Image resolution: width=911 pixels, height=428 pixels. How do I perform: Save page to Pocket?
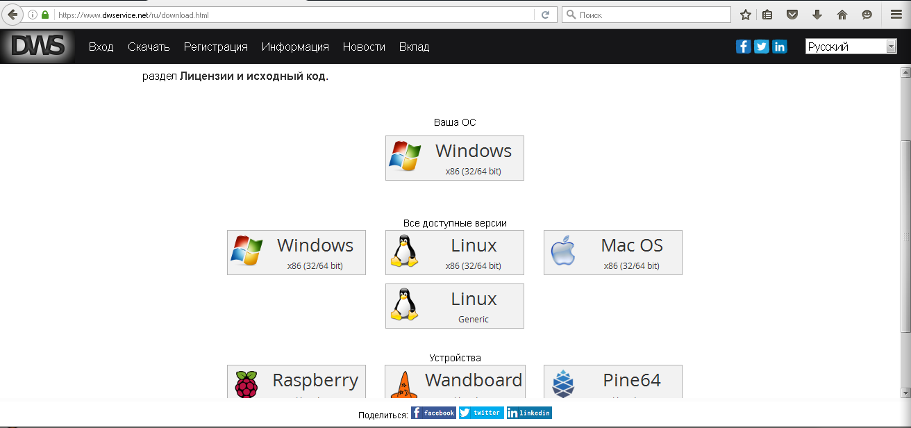(792, 15)
